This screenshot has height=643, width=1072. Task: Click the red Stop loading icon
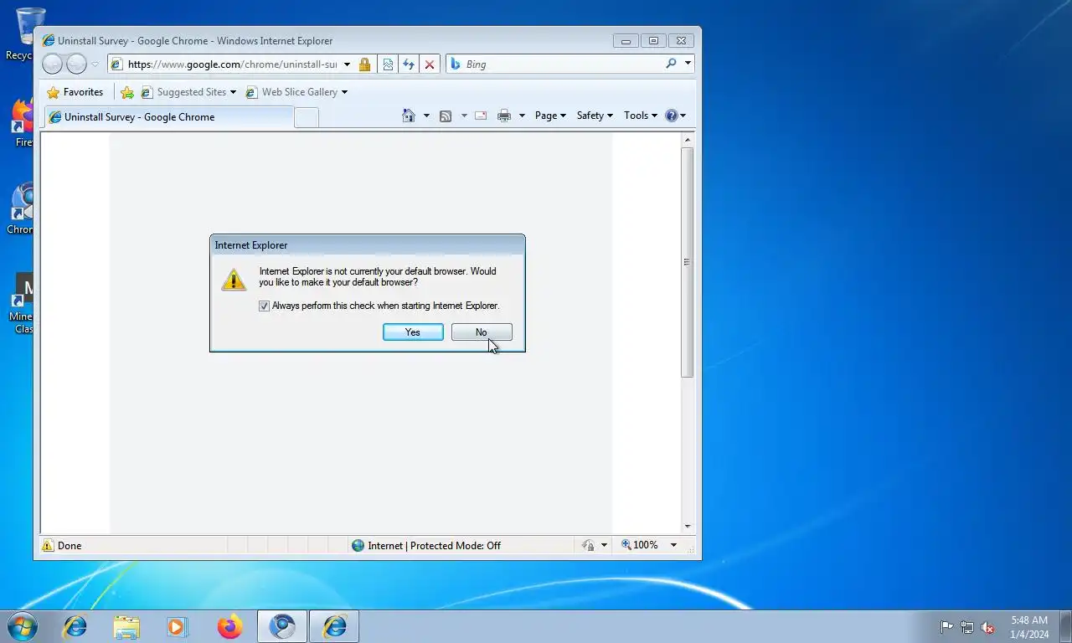click(x=430, y=64)
